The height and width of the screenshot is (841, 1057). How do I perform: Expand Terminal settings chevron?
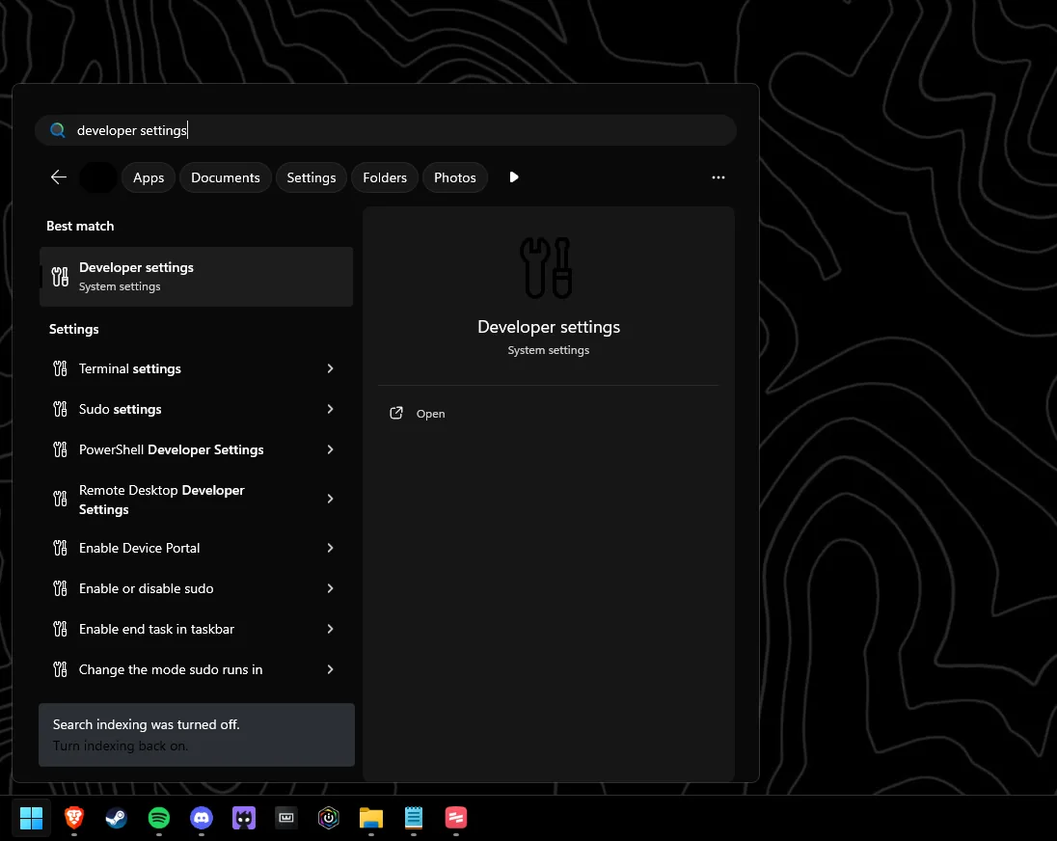(x=330, y=368)
